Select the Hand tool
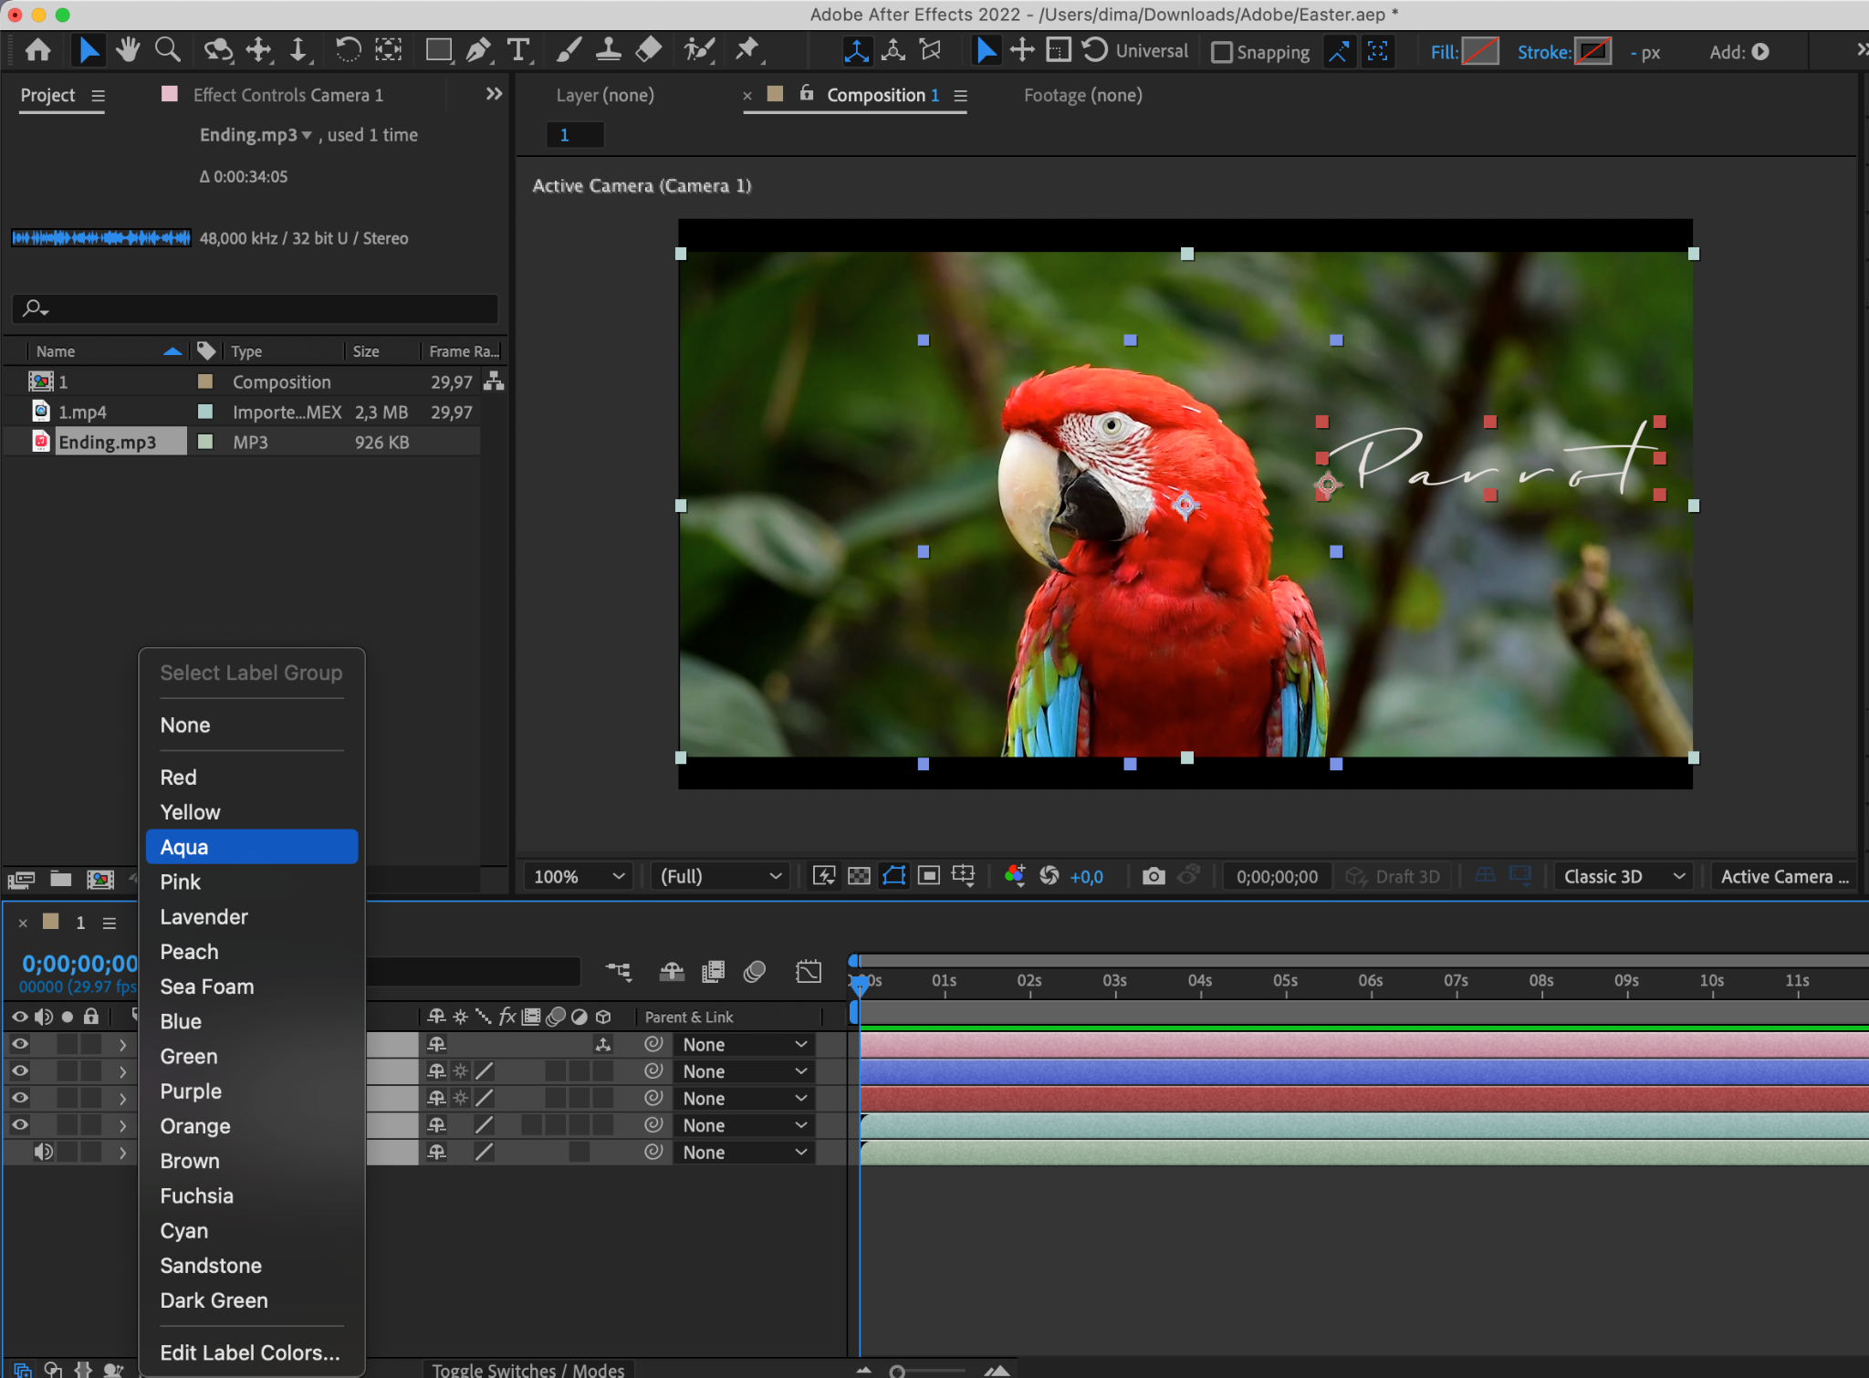1869x1378 pixels. tap(128, 50)
